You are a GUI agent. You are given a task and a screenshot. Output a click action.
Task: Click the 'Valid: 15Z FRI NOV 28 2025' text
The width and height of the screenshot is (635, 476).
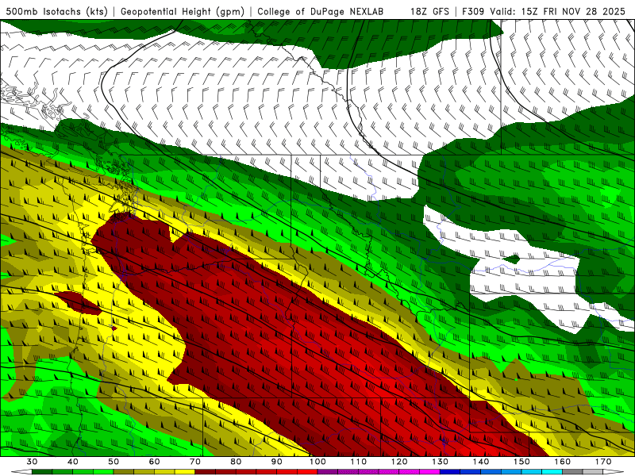558,12
